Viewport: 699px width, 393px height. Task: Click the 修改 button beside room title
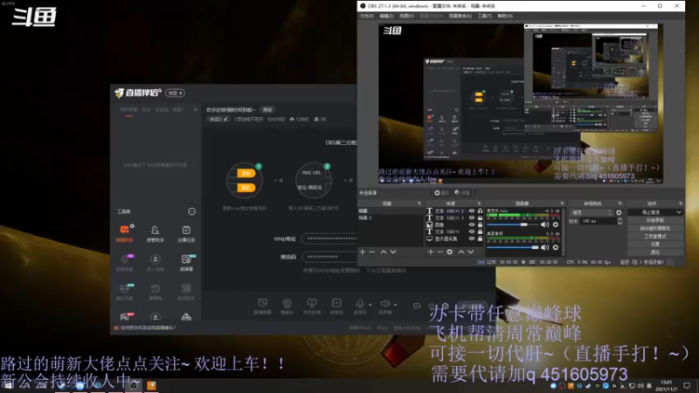tap(267, 110)
